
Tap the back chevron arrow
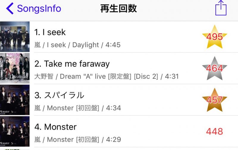(x=10, y=9)
